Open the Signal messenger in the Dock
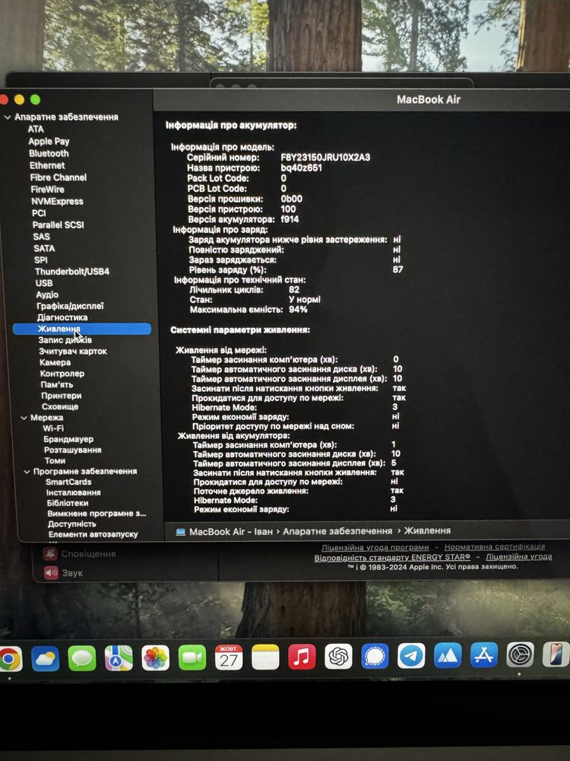 375,656
